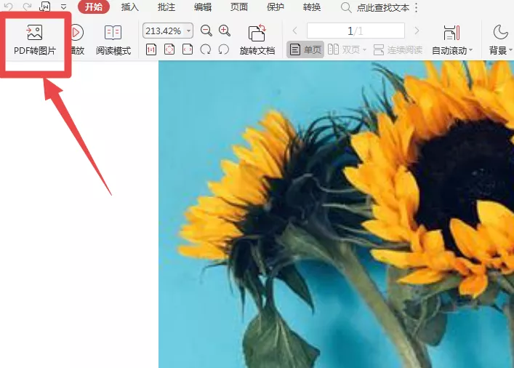
Task: Click the PDF转图片 button
Action: 35,40
